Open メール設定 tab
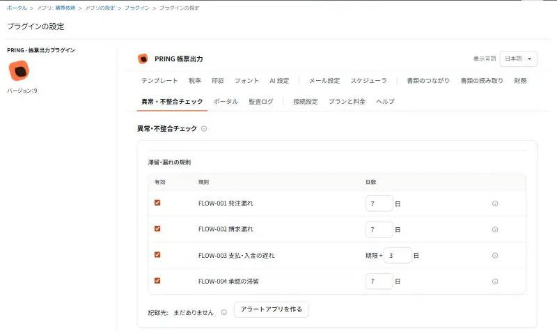 coord(324,81)
